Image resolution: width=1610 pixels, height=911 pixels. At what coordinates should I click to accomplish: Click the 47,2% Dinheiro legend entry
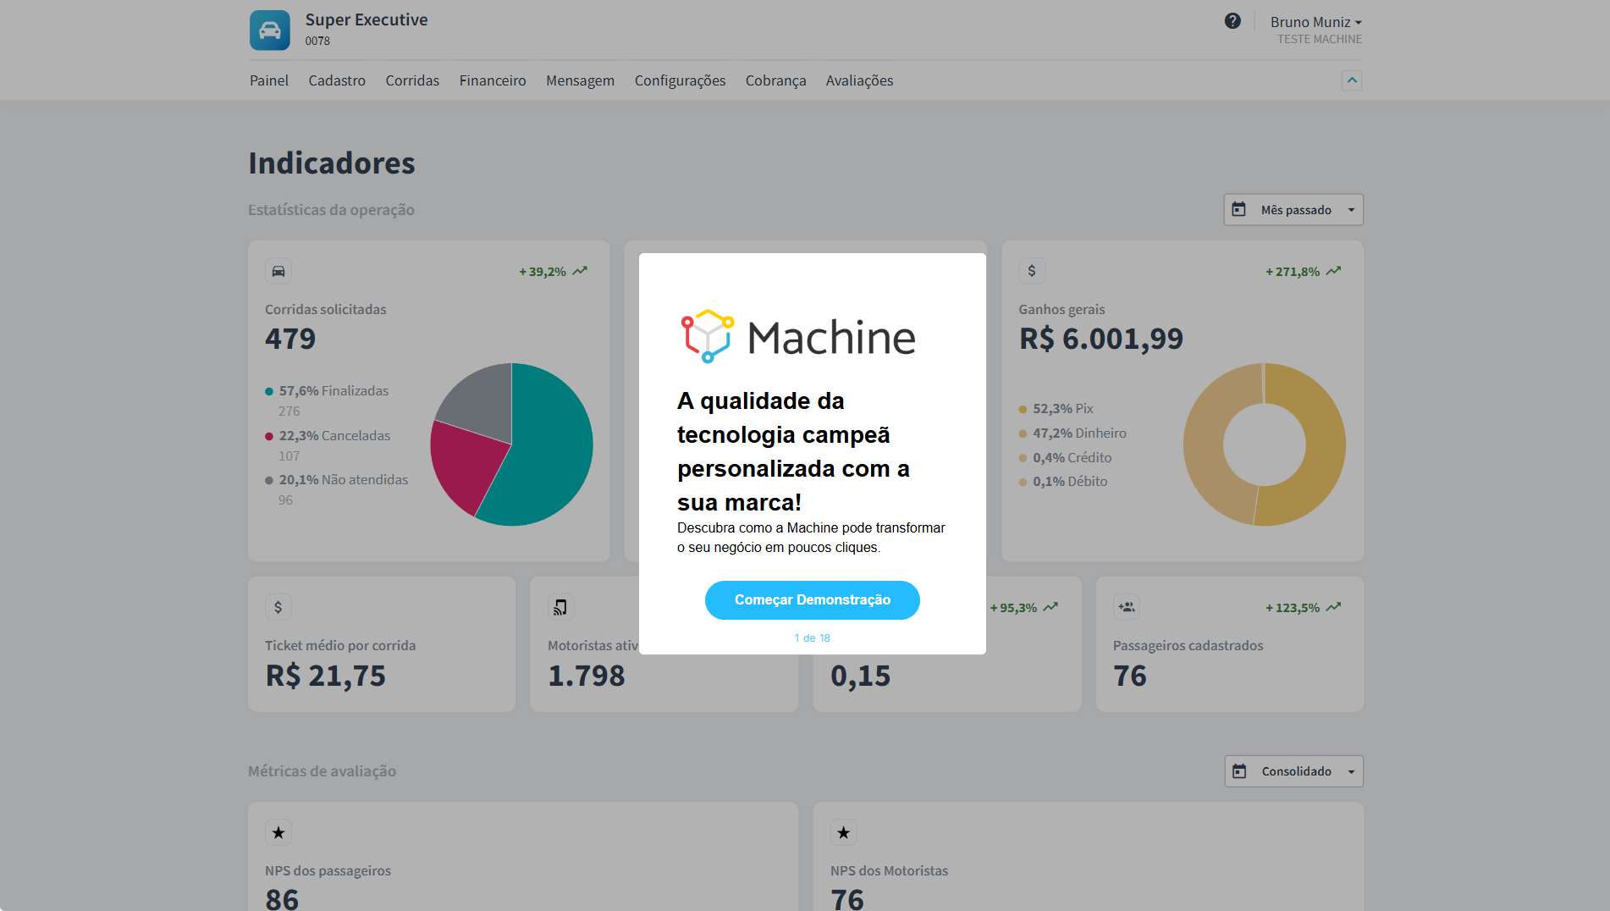(x=1072, y=433)
